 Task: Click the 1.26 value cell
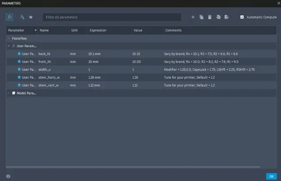pos(135,77)
